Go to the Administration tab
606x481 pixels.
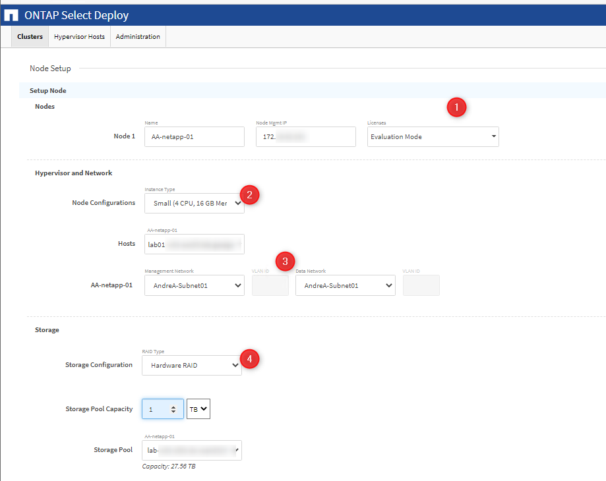(138, 37)
